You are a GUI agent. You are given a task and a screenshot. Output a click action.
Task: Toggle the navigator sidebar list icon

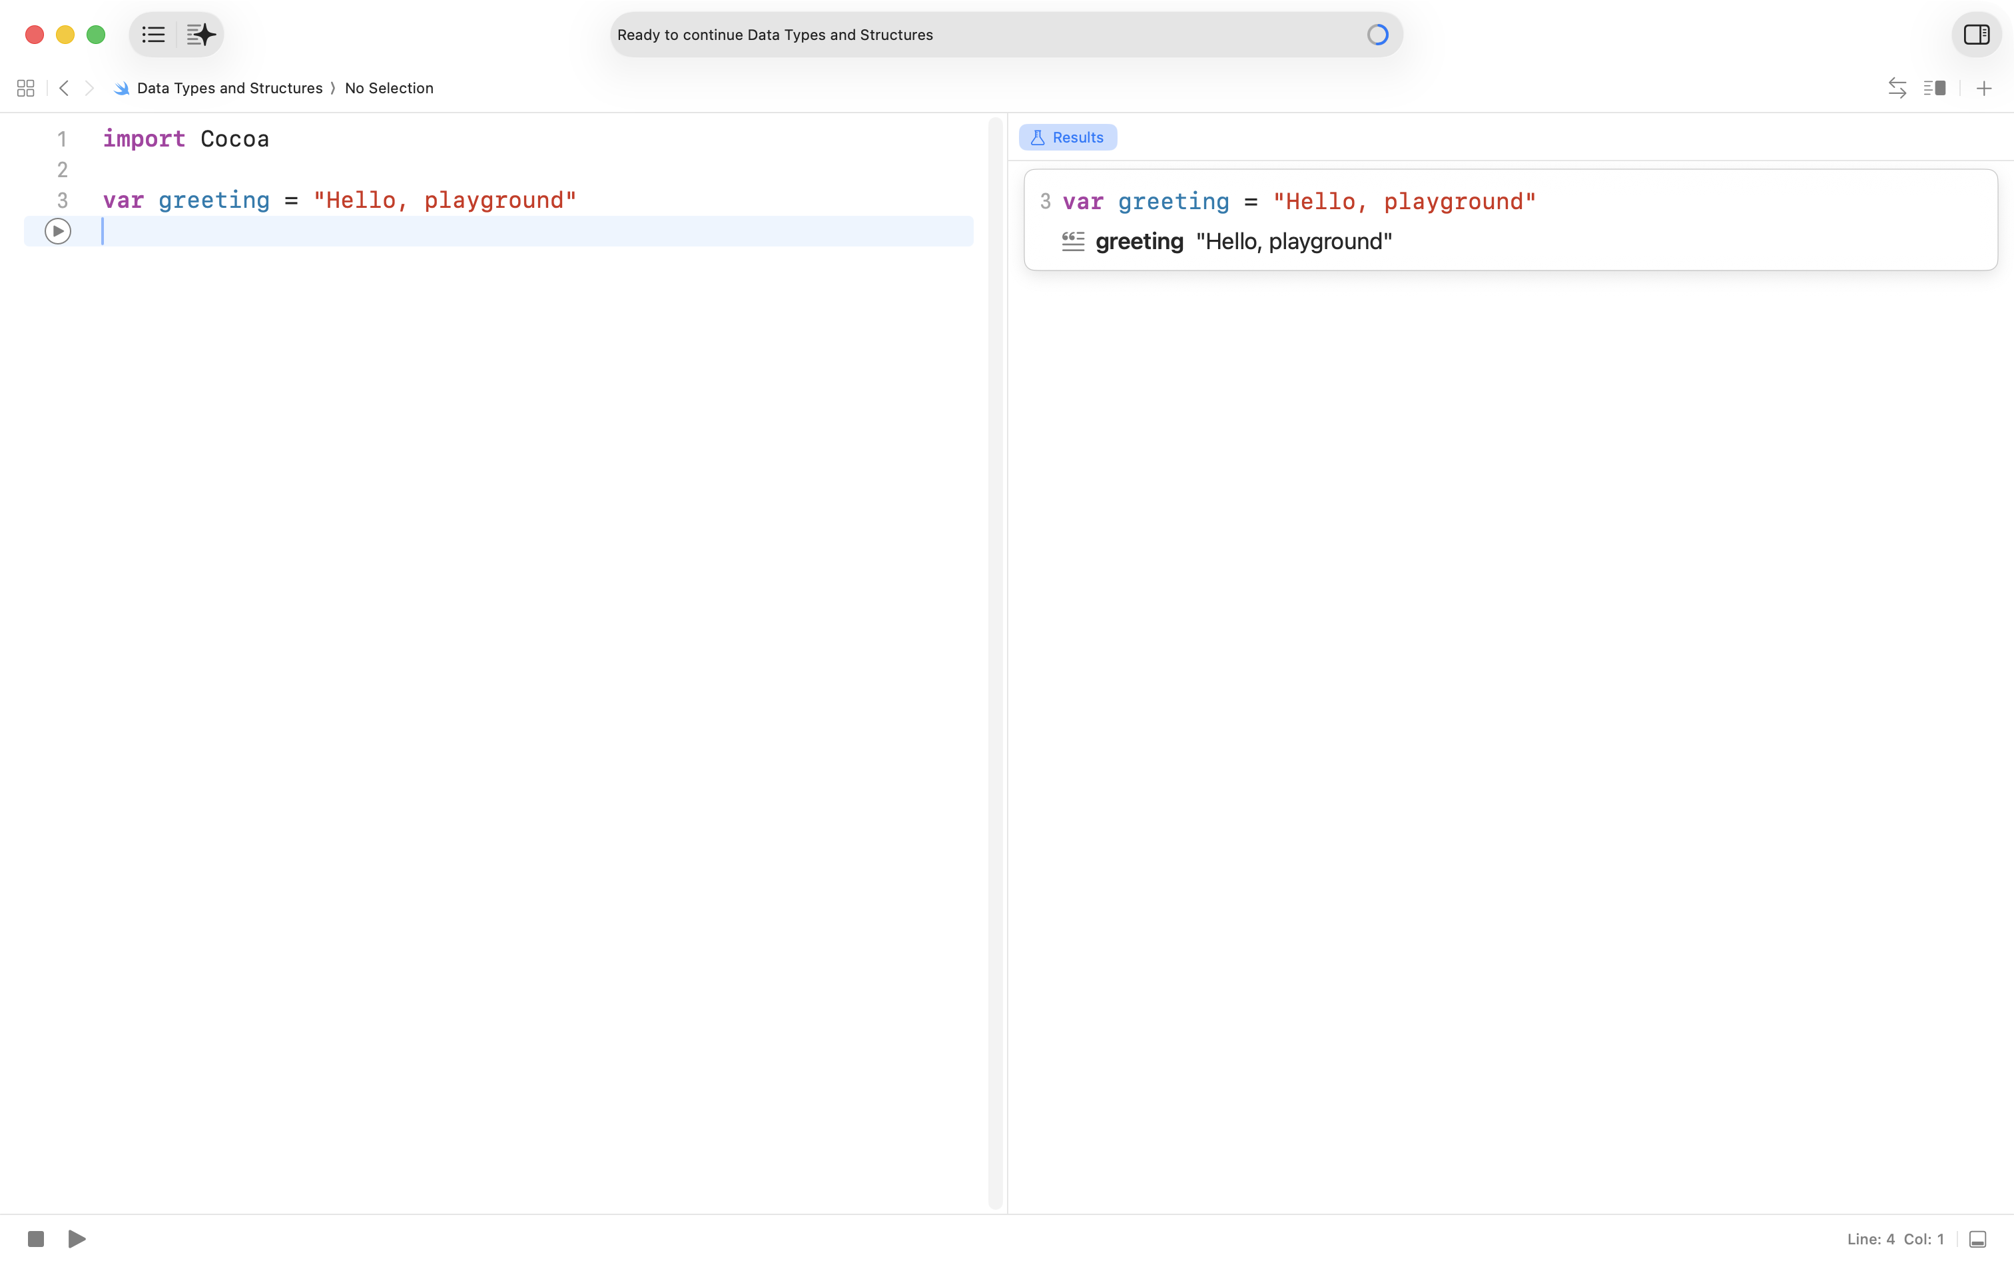(x=153, y=34)
